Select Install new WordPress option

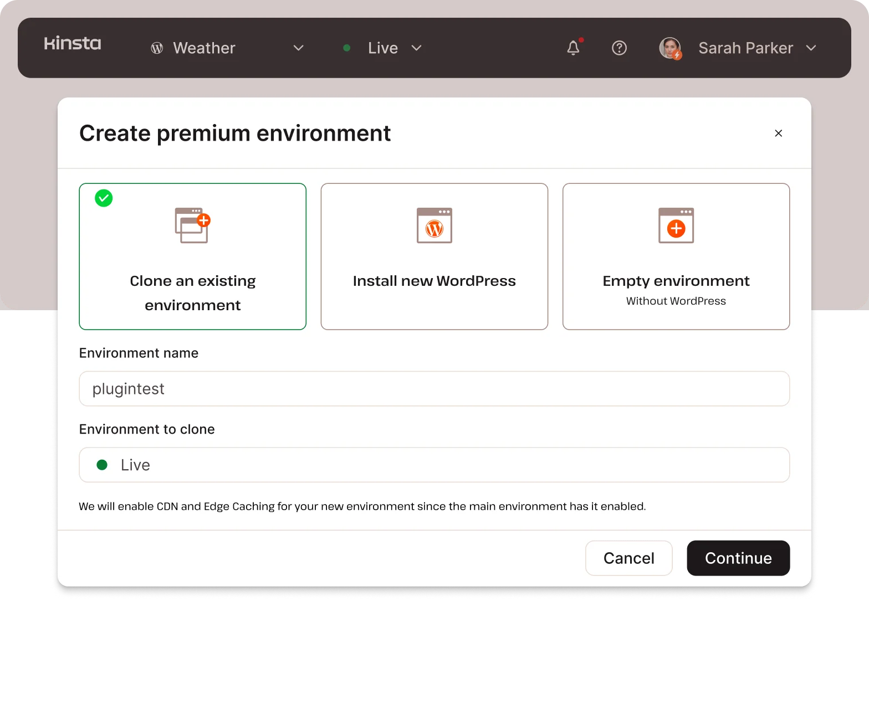coord(434,281)
